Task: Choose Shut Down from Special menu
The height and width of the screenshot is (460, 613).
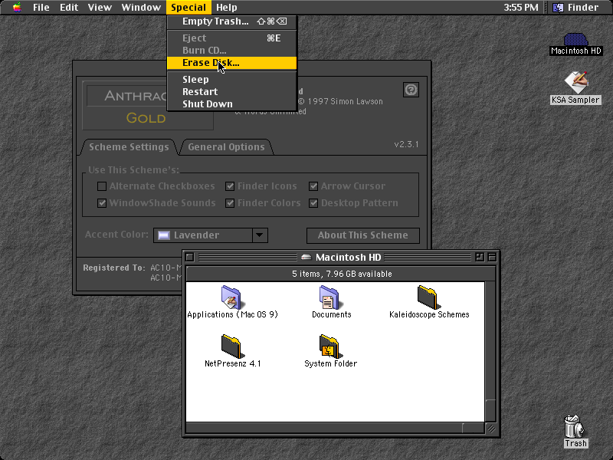Action: tap(231, 103)
